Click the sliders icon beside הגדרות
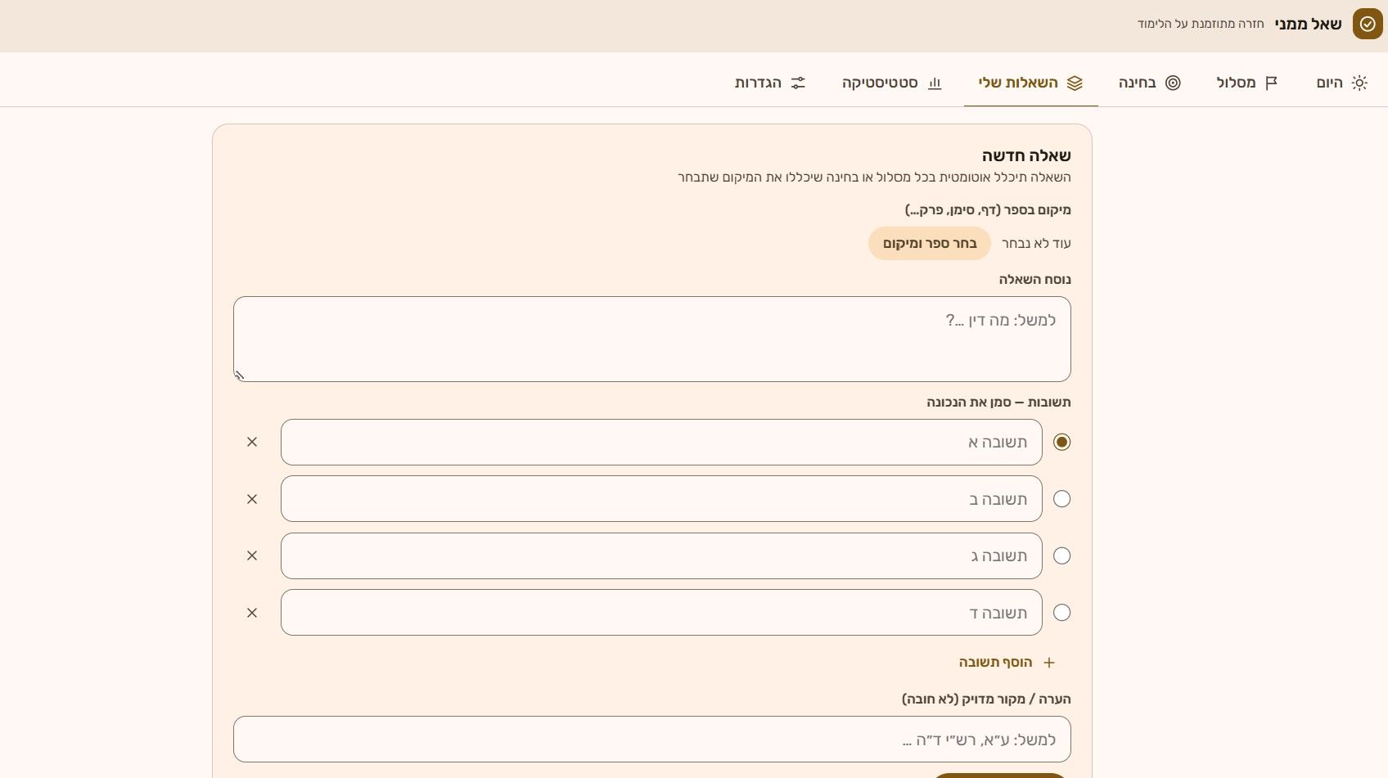 (x=798, y=83)
